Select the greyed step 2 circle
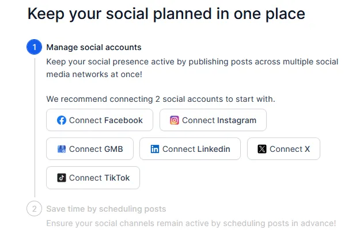 point(34,209)
